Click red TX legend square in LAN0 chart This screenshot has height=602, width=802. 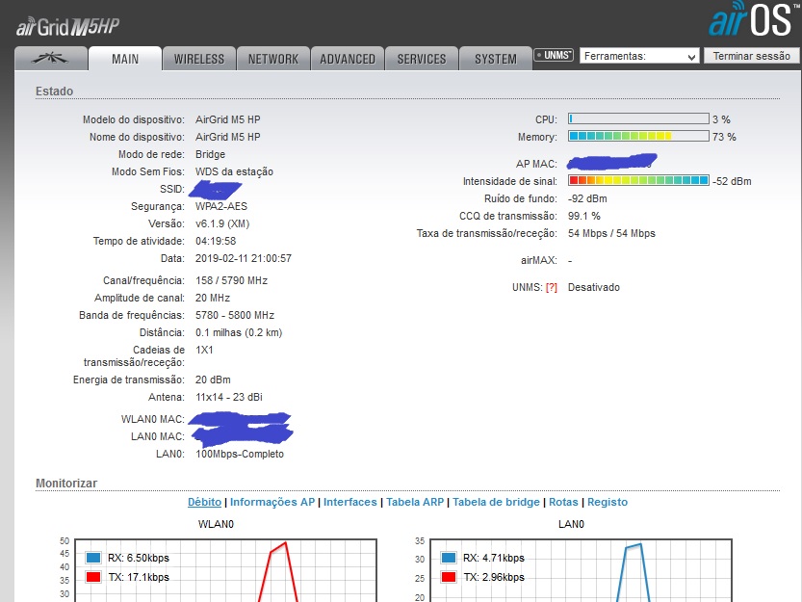point(449,577)
